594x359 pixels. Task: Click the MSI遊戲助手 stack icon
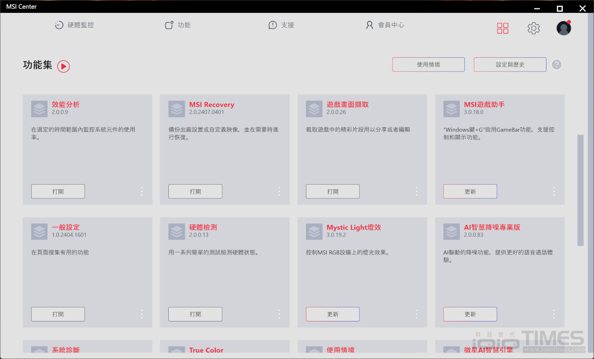pyautogui.click(x=451, y=109)
